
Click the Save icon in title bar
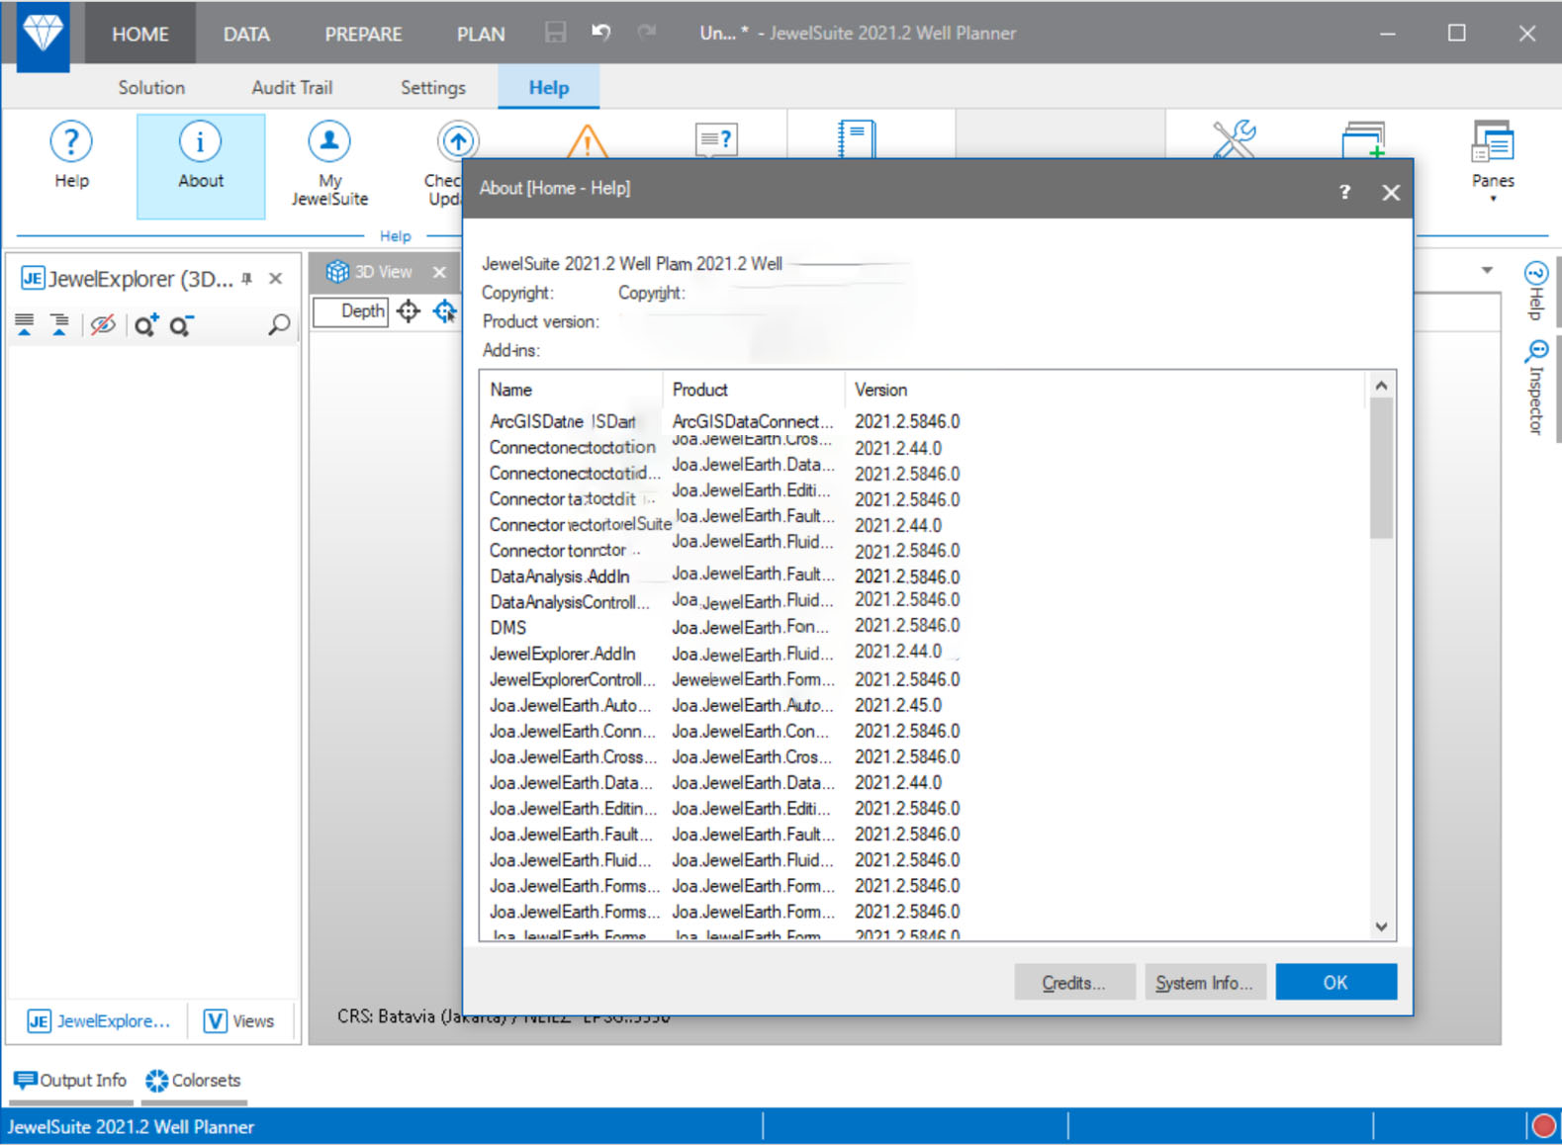[x=556, y=33]
